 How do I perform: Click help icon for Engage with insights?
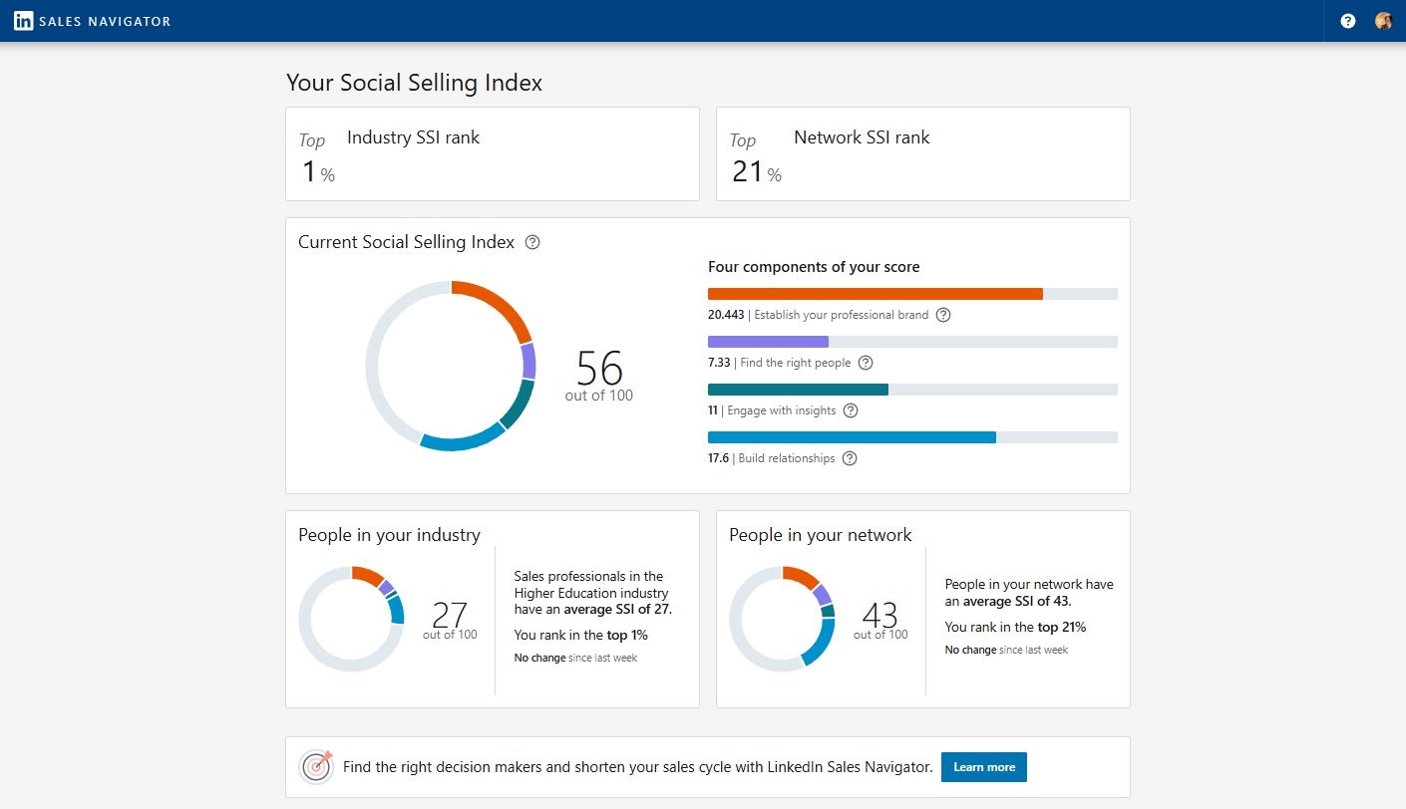[x=851, y=410]
